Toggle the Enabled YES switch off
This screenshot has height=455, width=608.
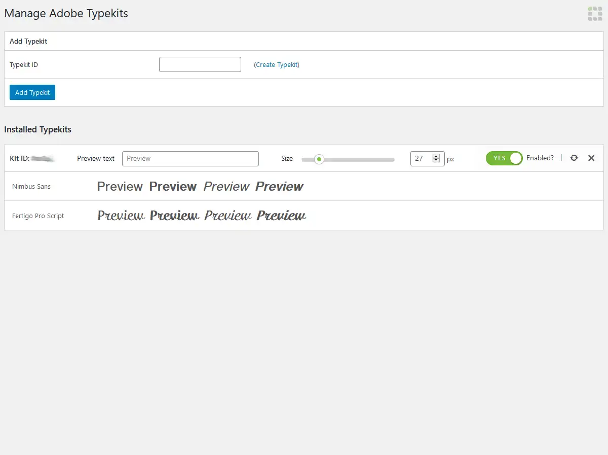point(504,158)
